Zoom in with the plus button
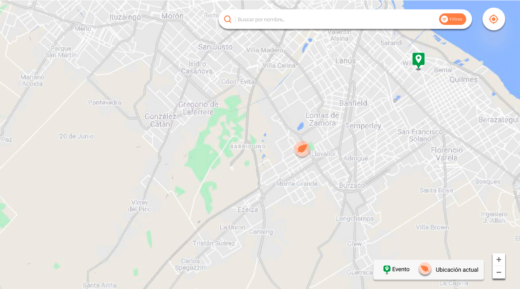The width and height of the screenshot is (520, 289). 499,259
